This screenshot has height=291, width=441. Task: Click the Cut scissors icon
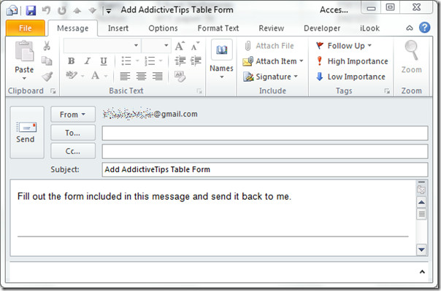tap(47, 45)
